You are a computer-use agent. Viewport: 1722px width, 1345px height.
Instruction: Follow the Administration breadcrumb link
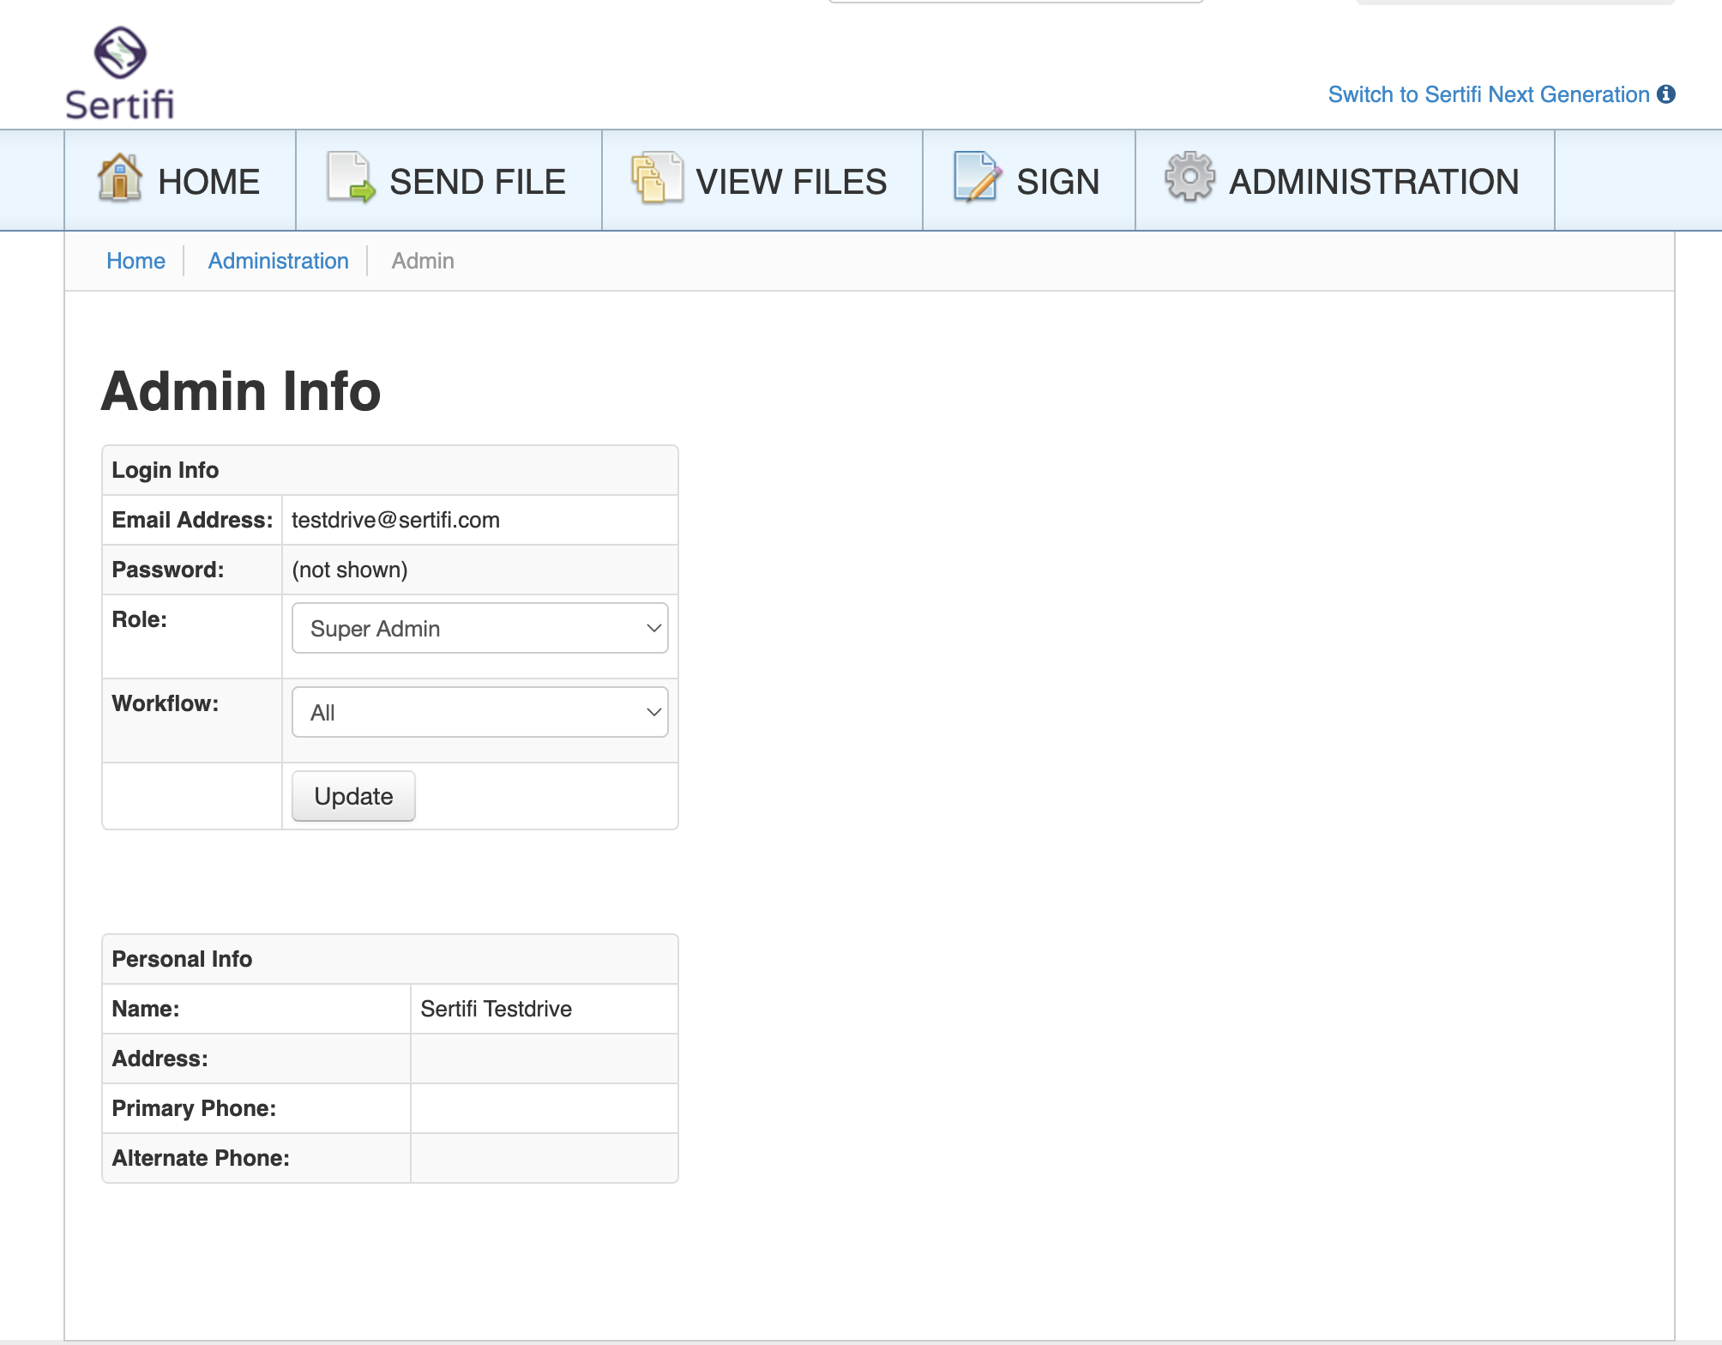point(278,261)
